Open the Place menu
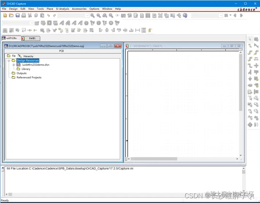This screenshot has width=260, height=203. 50,9
